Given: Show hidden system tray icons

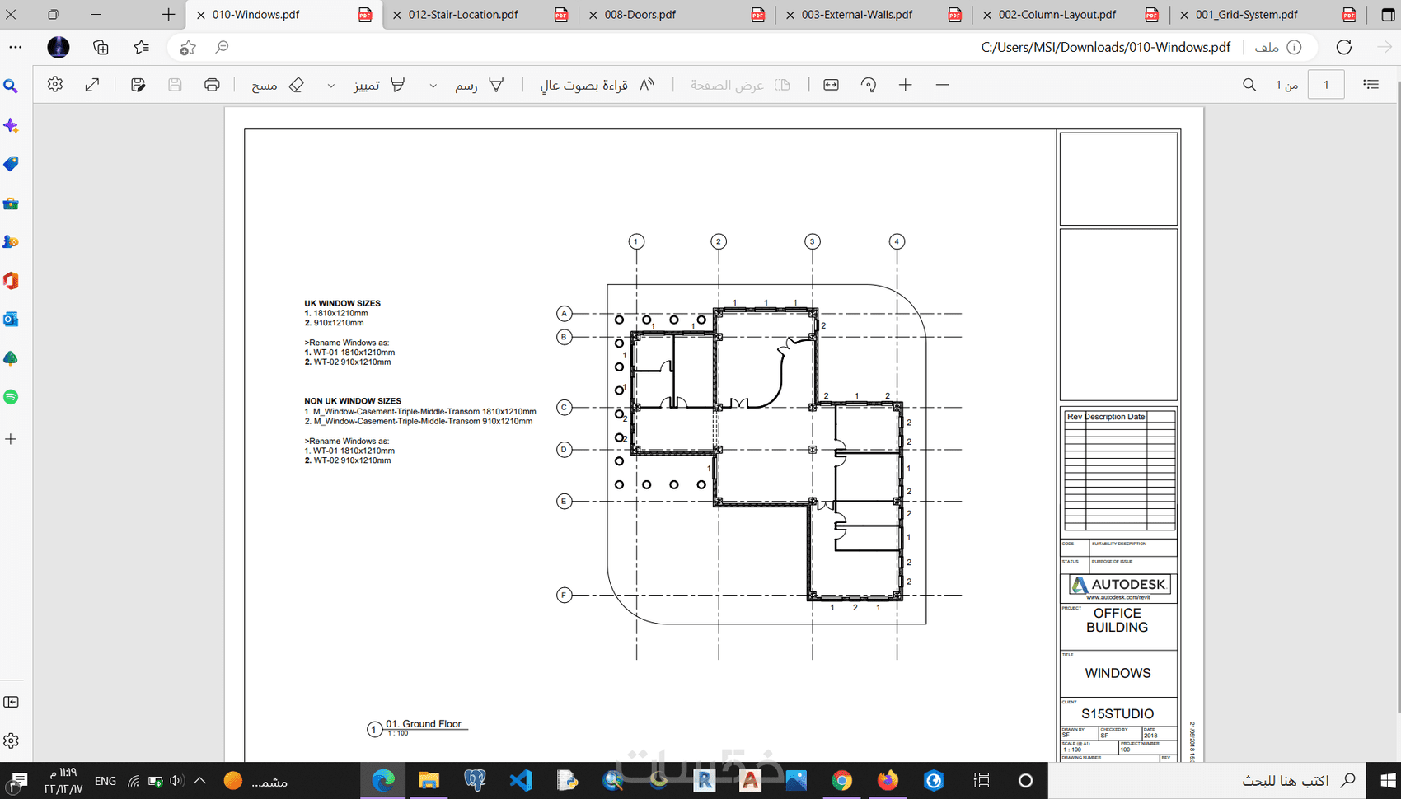Looking at the screenshot, I should [x=199, y=780].
